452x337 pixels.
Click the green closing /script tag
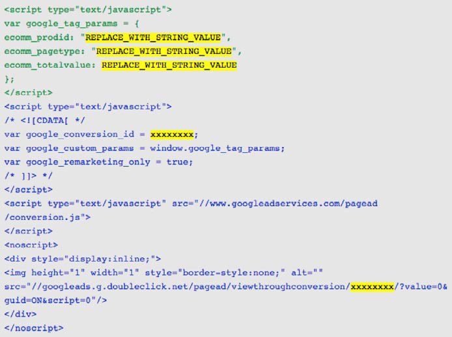(x=29, y=93)
